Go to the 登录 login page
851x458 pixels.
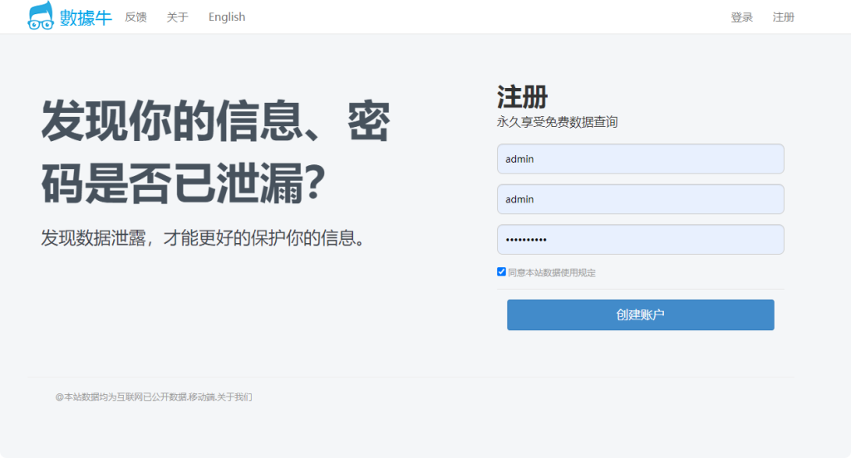[742, 17]
